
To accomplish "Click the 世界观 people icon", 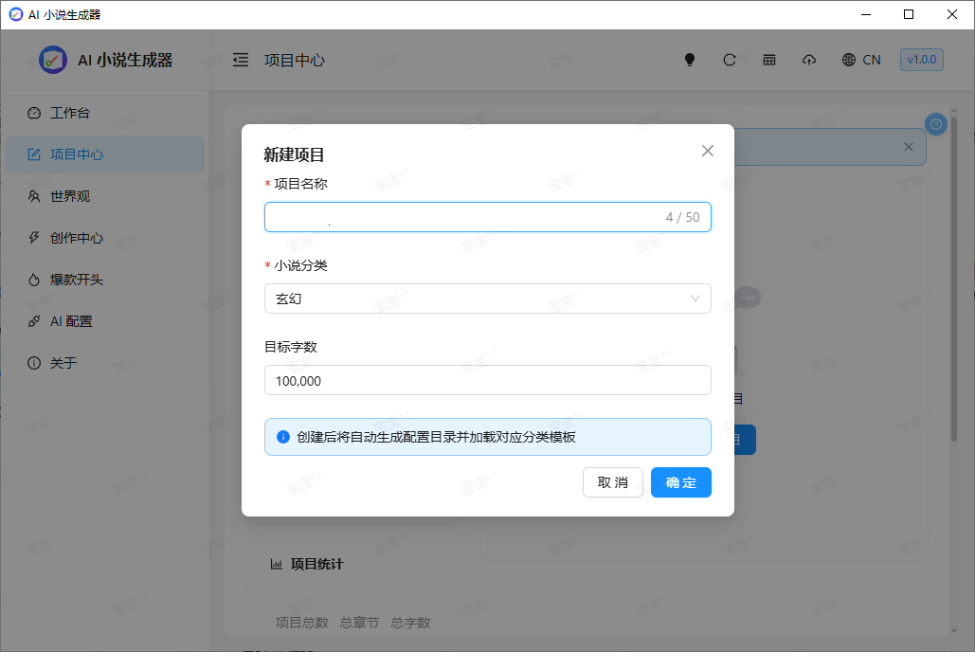I will click(34, 196).
